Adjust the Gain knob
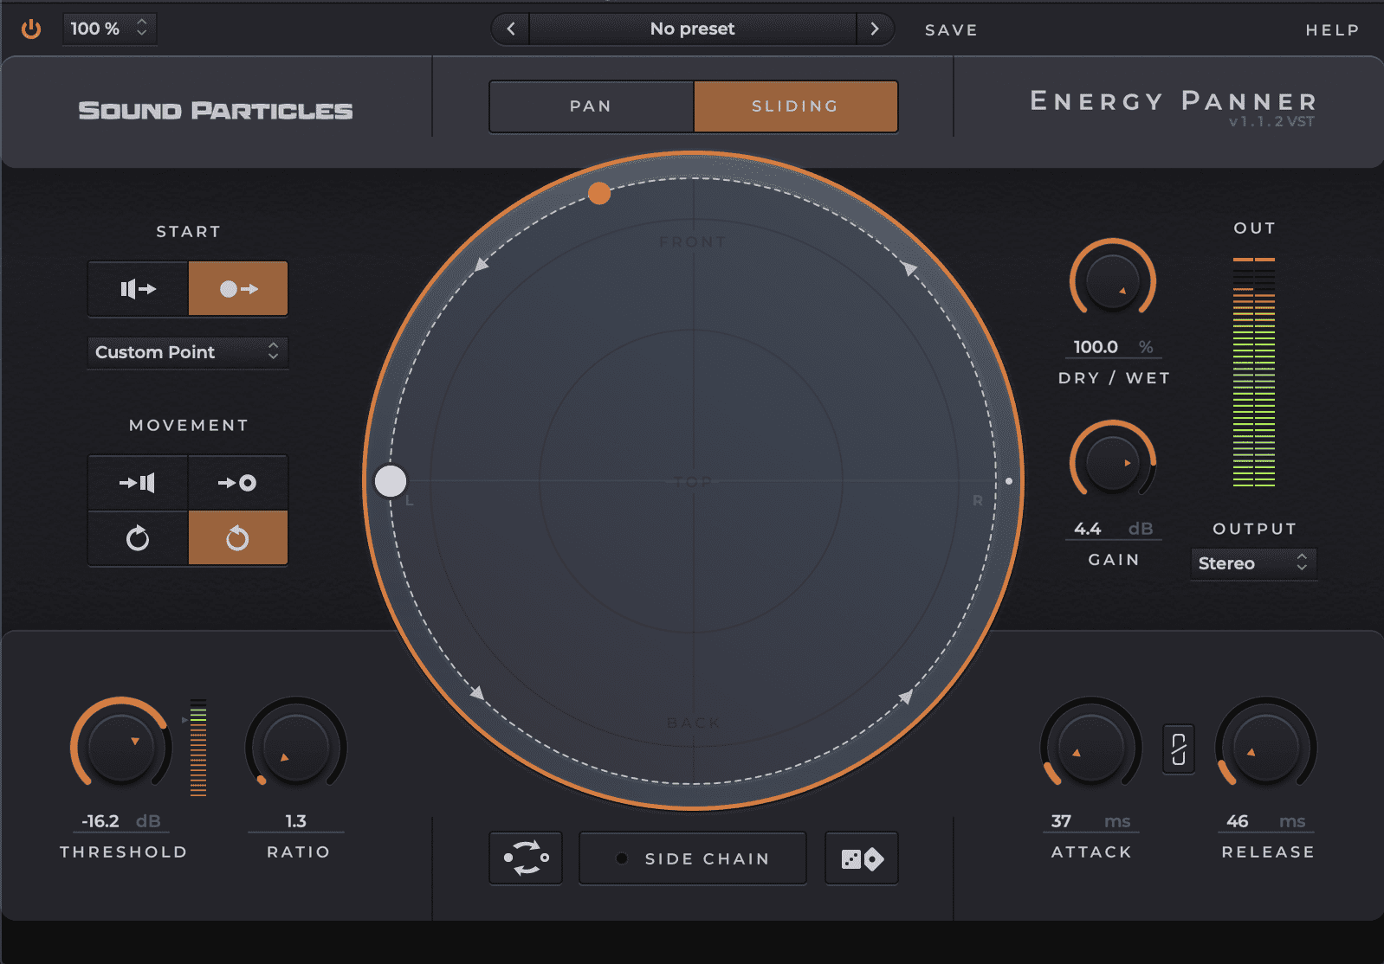1384x964 pixels. tap(1113, 462)
